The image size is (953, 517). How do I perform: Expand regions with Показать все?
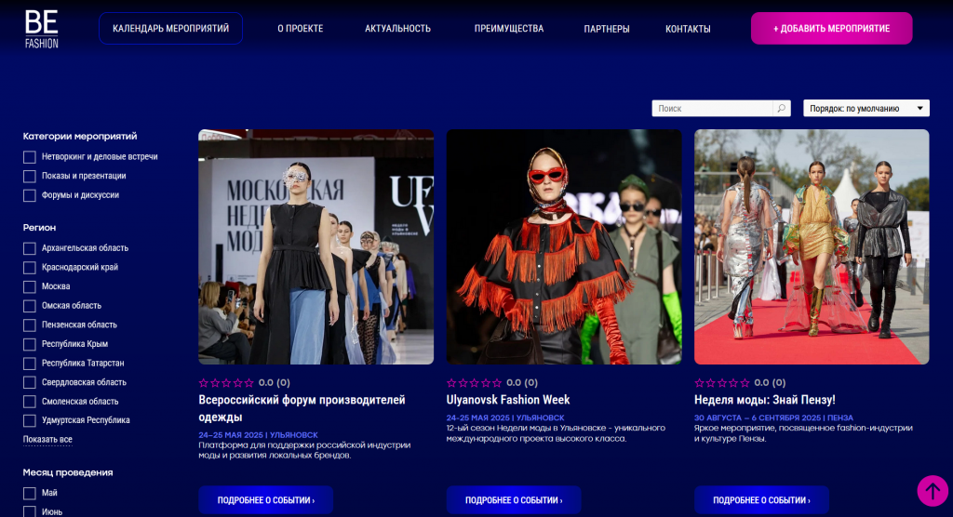tap(47, 439)
